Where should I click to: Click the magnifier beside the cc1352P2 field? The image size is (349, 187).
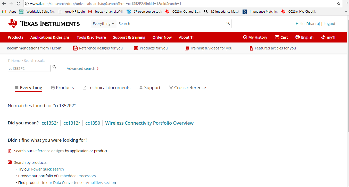tap(54, 67)
